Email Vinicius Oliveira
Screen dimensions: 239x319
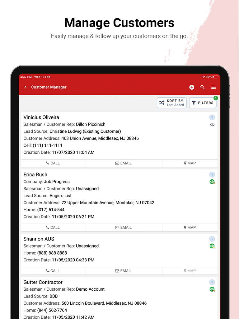[123, 163]
